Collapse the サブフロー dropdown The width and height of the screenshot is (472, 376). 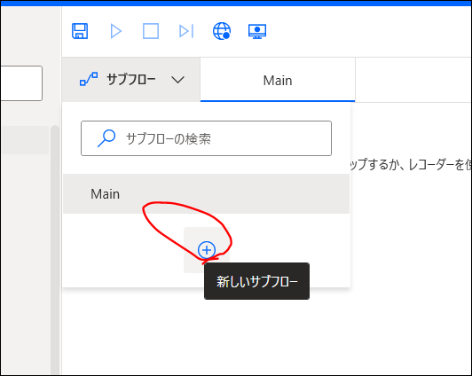click(x=131, y=80)
